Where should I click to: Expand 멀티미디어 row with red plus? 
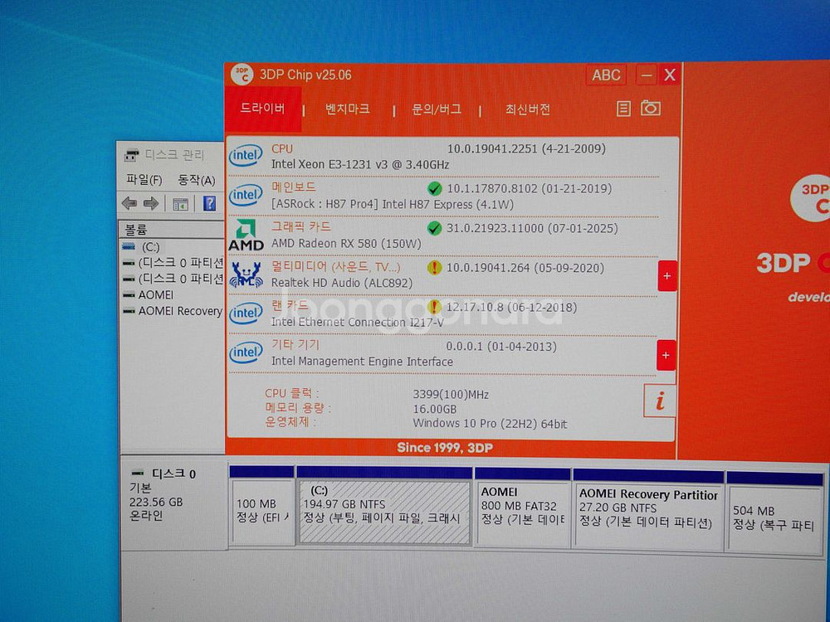click(667, 275)
